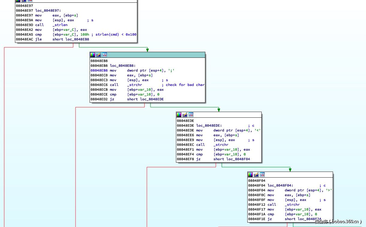This screenshot has width=366, height=227.
Task: Click the "check for bad char" comment
Action: click(x=185, y=85)
